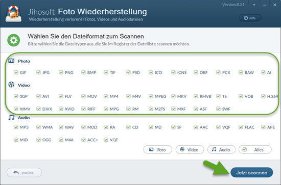Toggle the VOB video checkbox
The height and width of the screenshot is (185, 281).
[241, 96]
